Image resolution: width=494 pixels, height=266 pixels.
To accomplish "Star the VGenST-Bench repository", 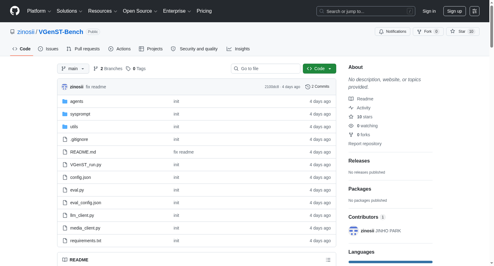I will 463,32.
